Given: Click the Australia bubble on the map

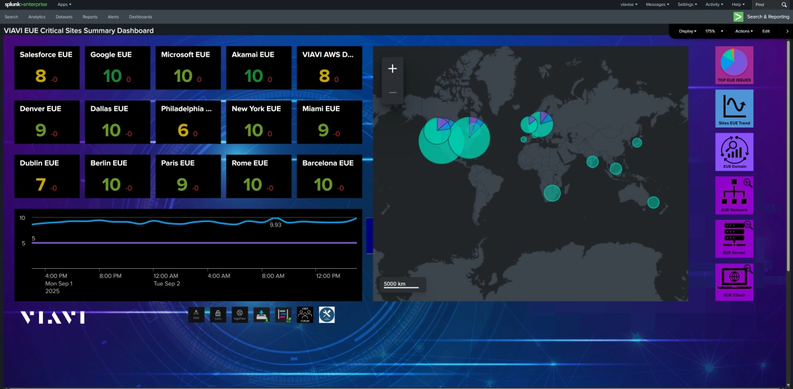Looking at the screenshot, I should [x=654, y=203].
